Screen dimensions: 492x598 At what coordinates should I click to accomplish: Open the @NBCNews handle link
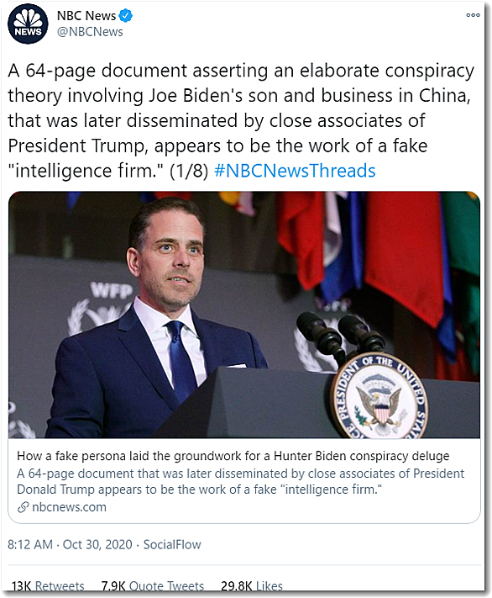[90, 32]
